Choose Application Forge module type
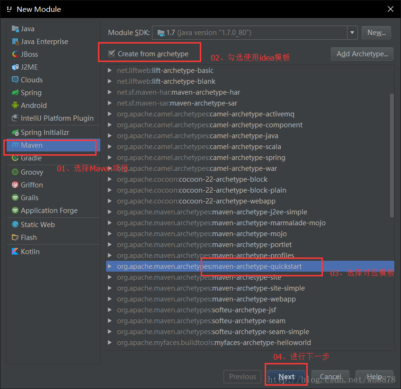Screen dimensions: 401x389 coord(53,210)
